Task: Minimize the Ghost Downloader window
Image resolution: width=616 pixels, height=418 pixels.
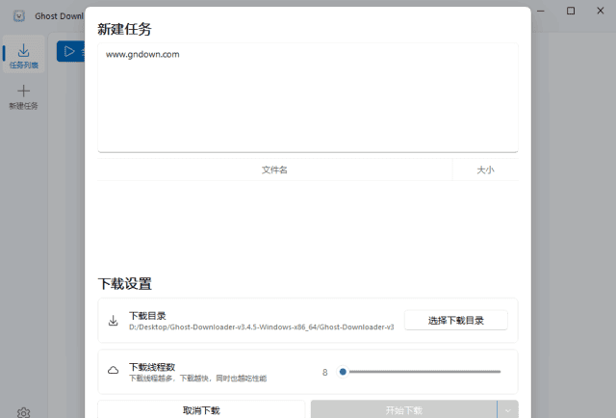Action: [541, 11]
